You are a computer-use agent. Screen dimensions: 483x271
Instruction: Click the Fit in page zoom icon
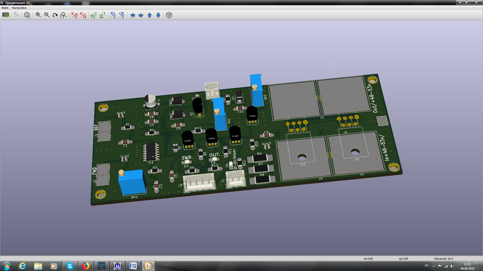pyautogui.click(x=64, y=15)
